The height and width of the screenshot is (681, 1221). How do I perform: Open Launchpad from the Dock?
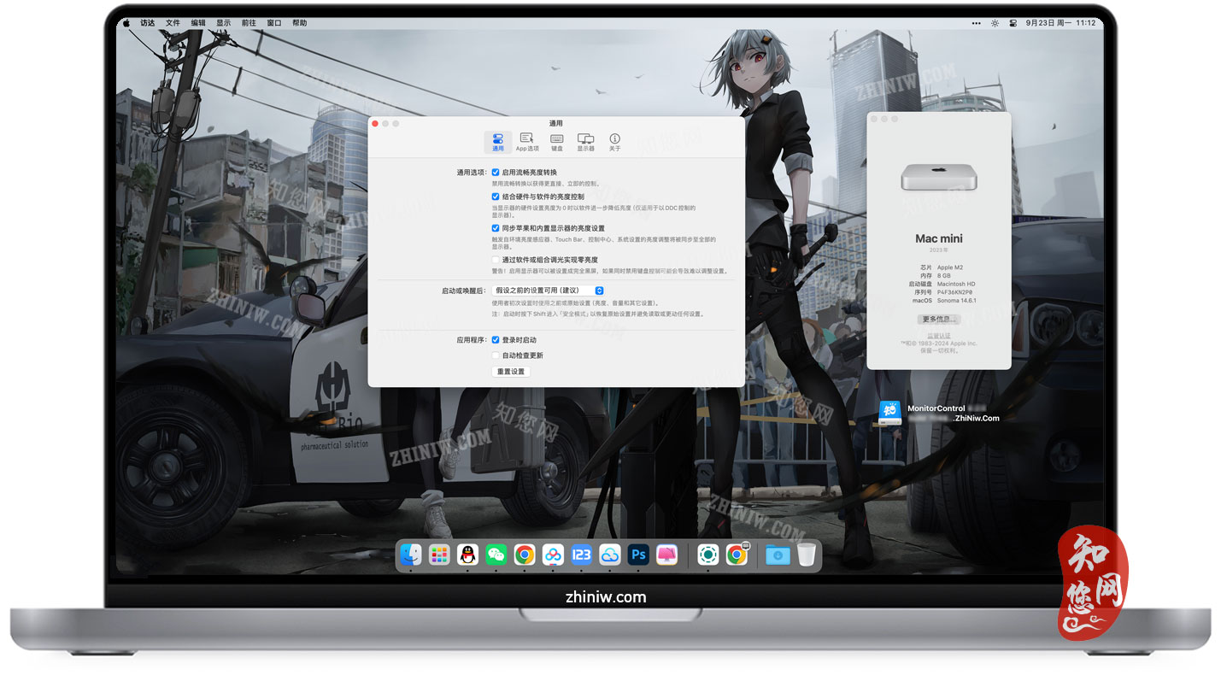pyautogui.click(x=439, y=555)
